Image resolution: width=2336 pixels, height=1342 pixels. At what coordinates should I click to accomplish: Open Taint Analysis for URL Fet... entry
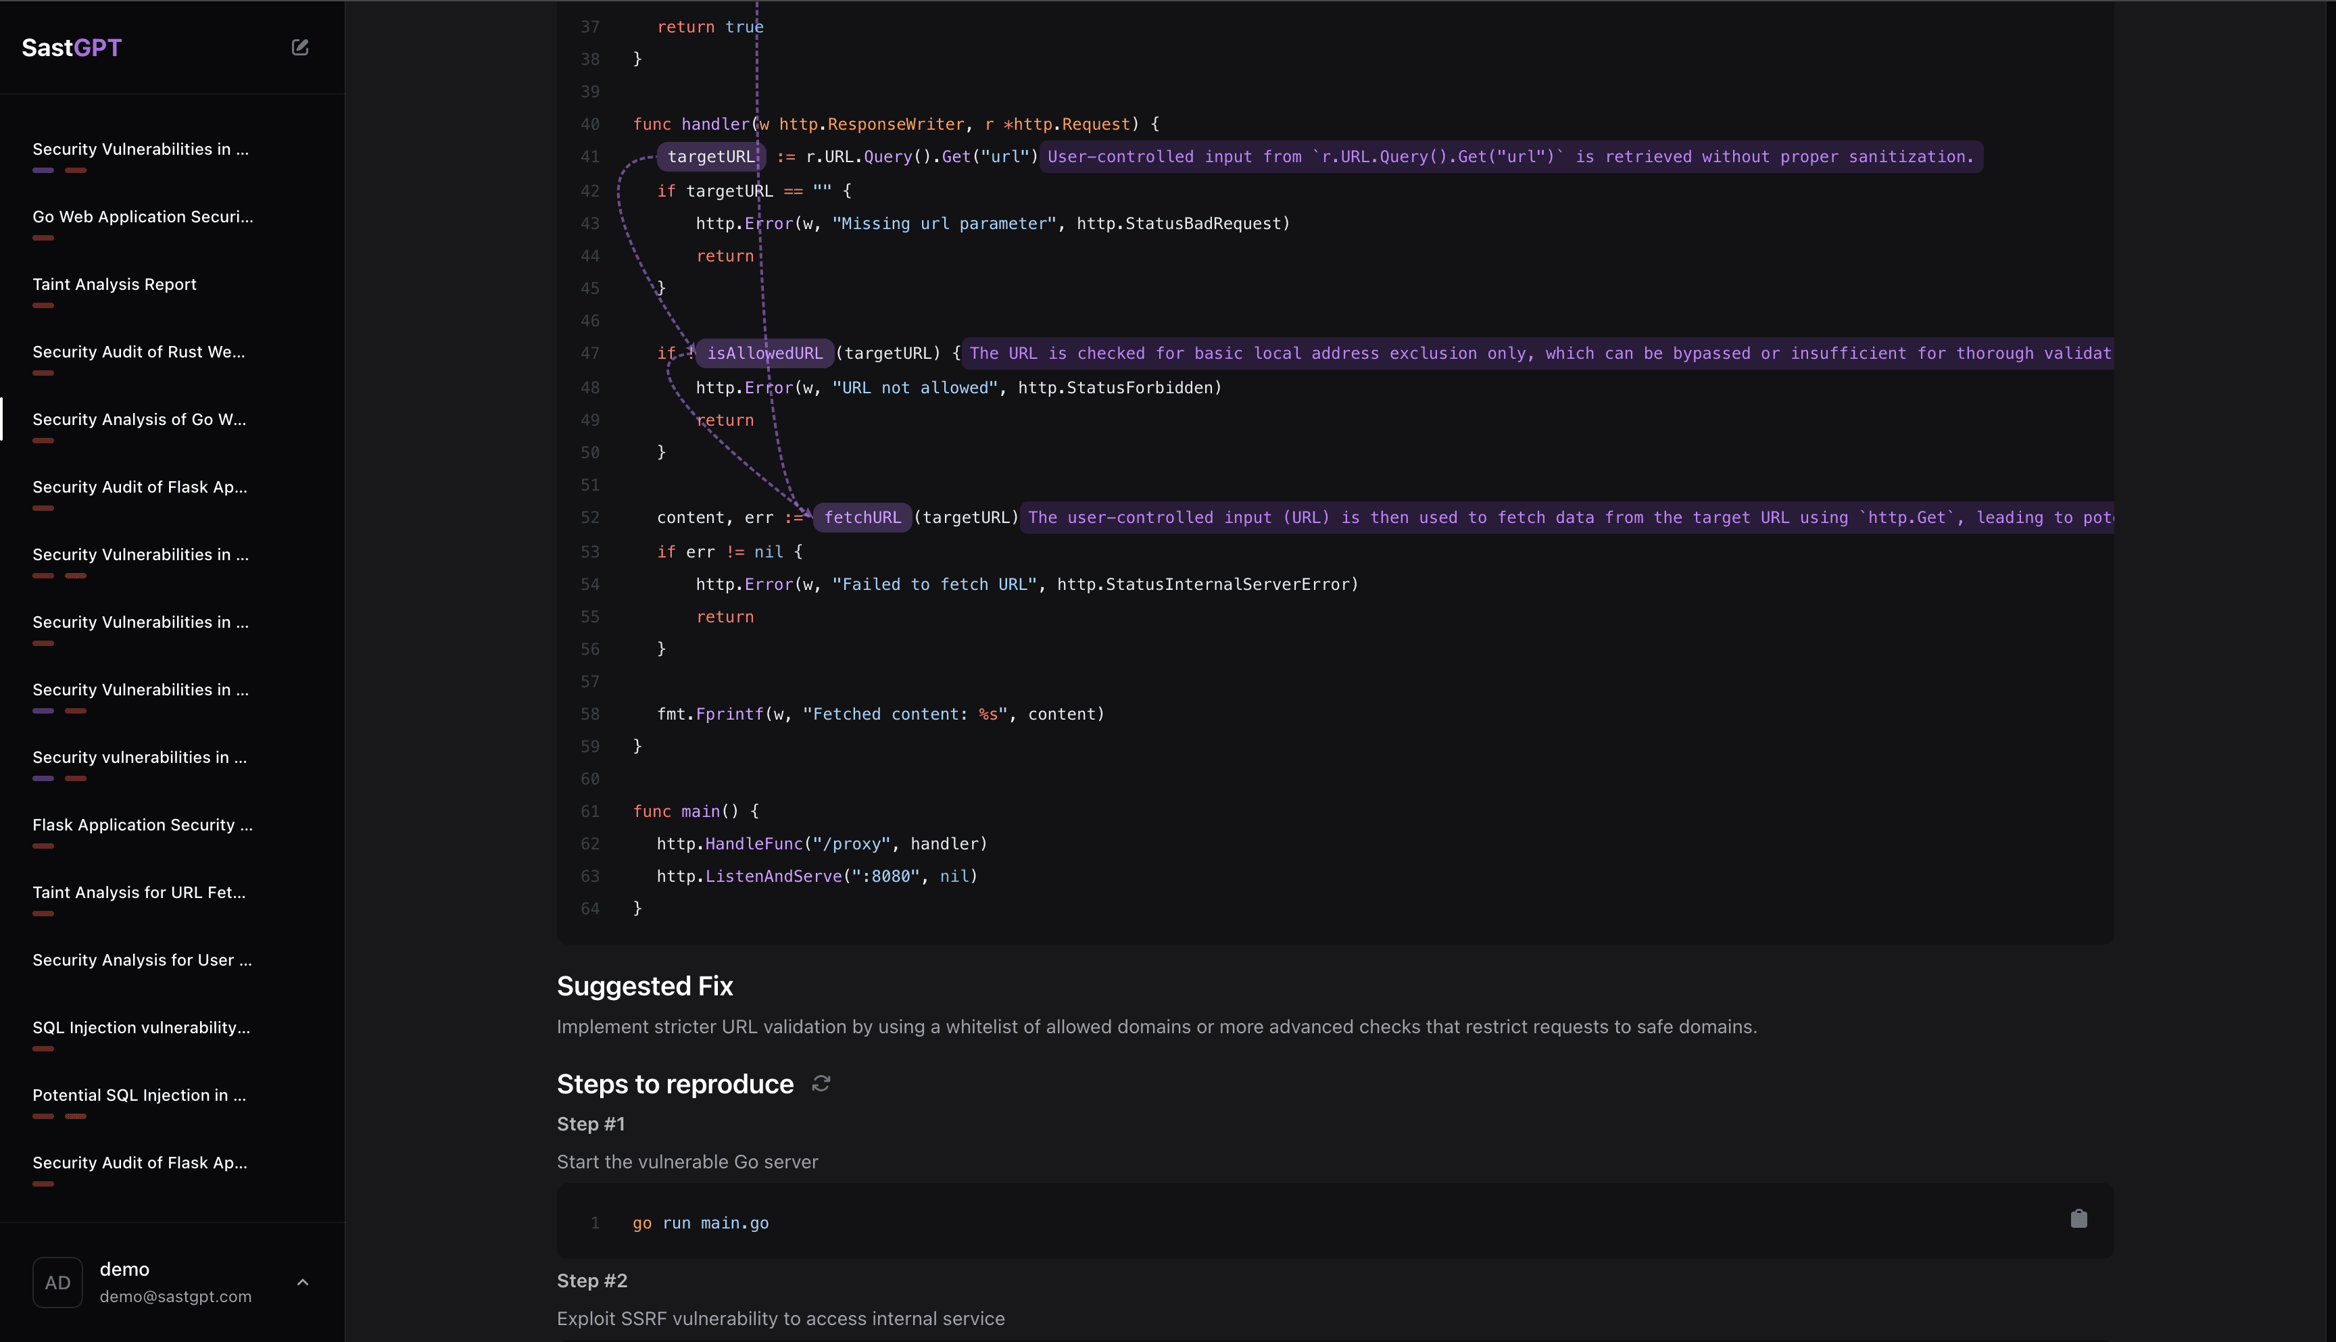point(139,892)
